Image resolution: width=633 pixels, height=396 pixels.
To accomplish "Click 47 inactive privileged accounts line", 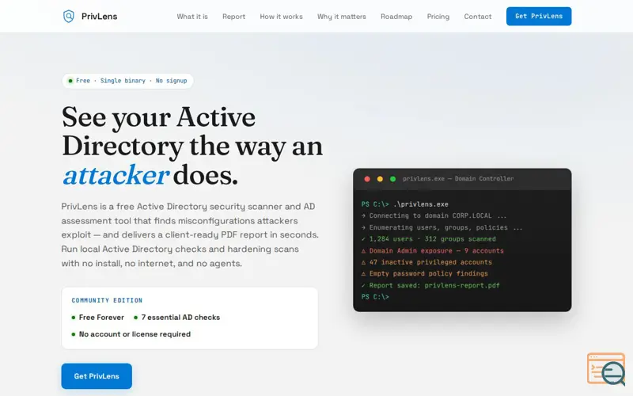I will coord(426,262).
